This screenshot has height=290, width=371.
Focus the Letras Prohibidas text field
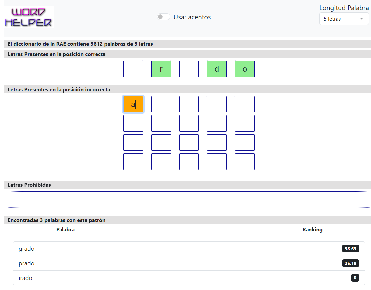188,200
